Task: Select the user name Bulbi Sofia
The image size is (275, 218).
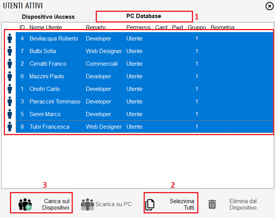Action: click(43, 51)
